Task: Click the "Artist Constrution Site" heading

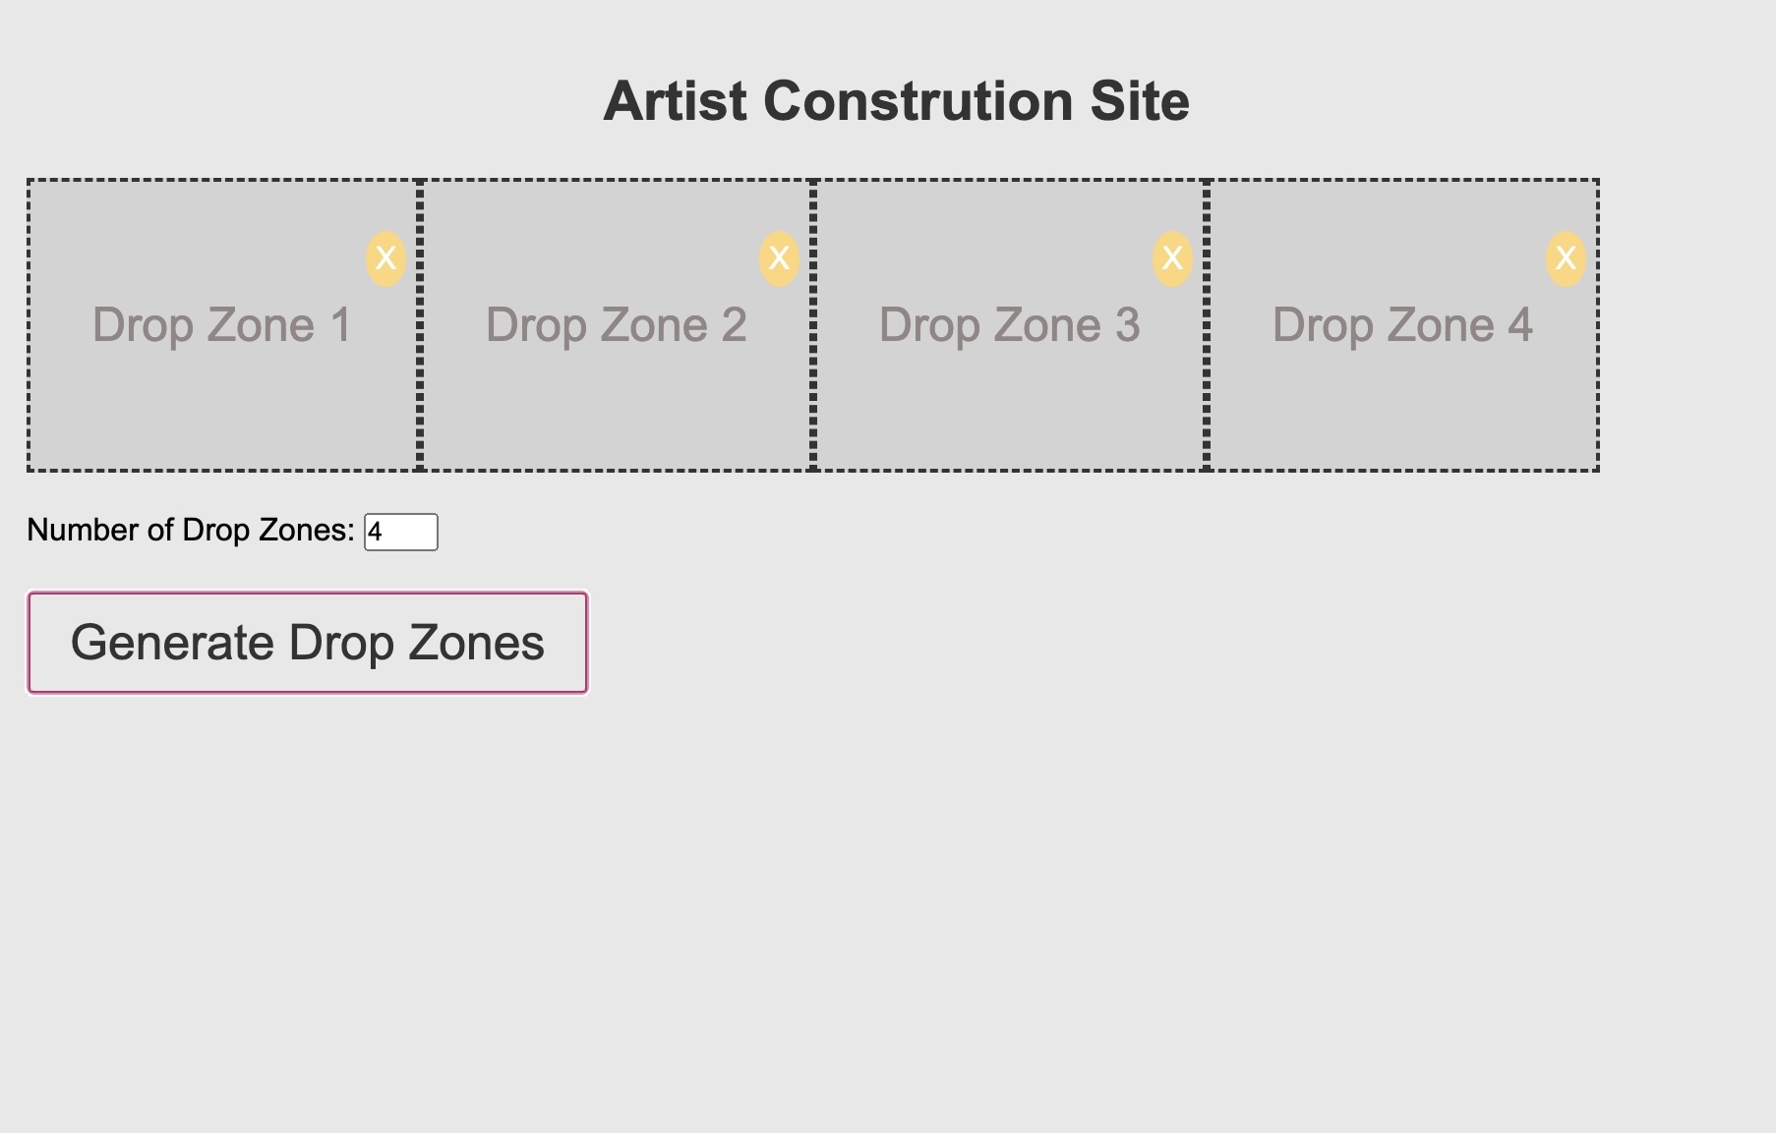Action: pyautogui.click(x=896, y=101)
